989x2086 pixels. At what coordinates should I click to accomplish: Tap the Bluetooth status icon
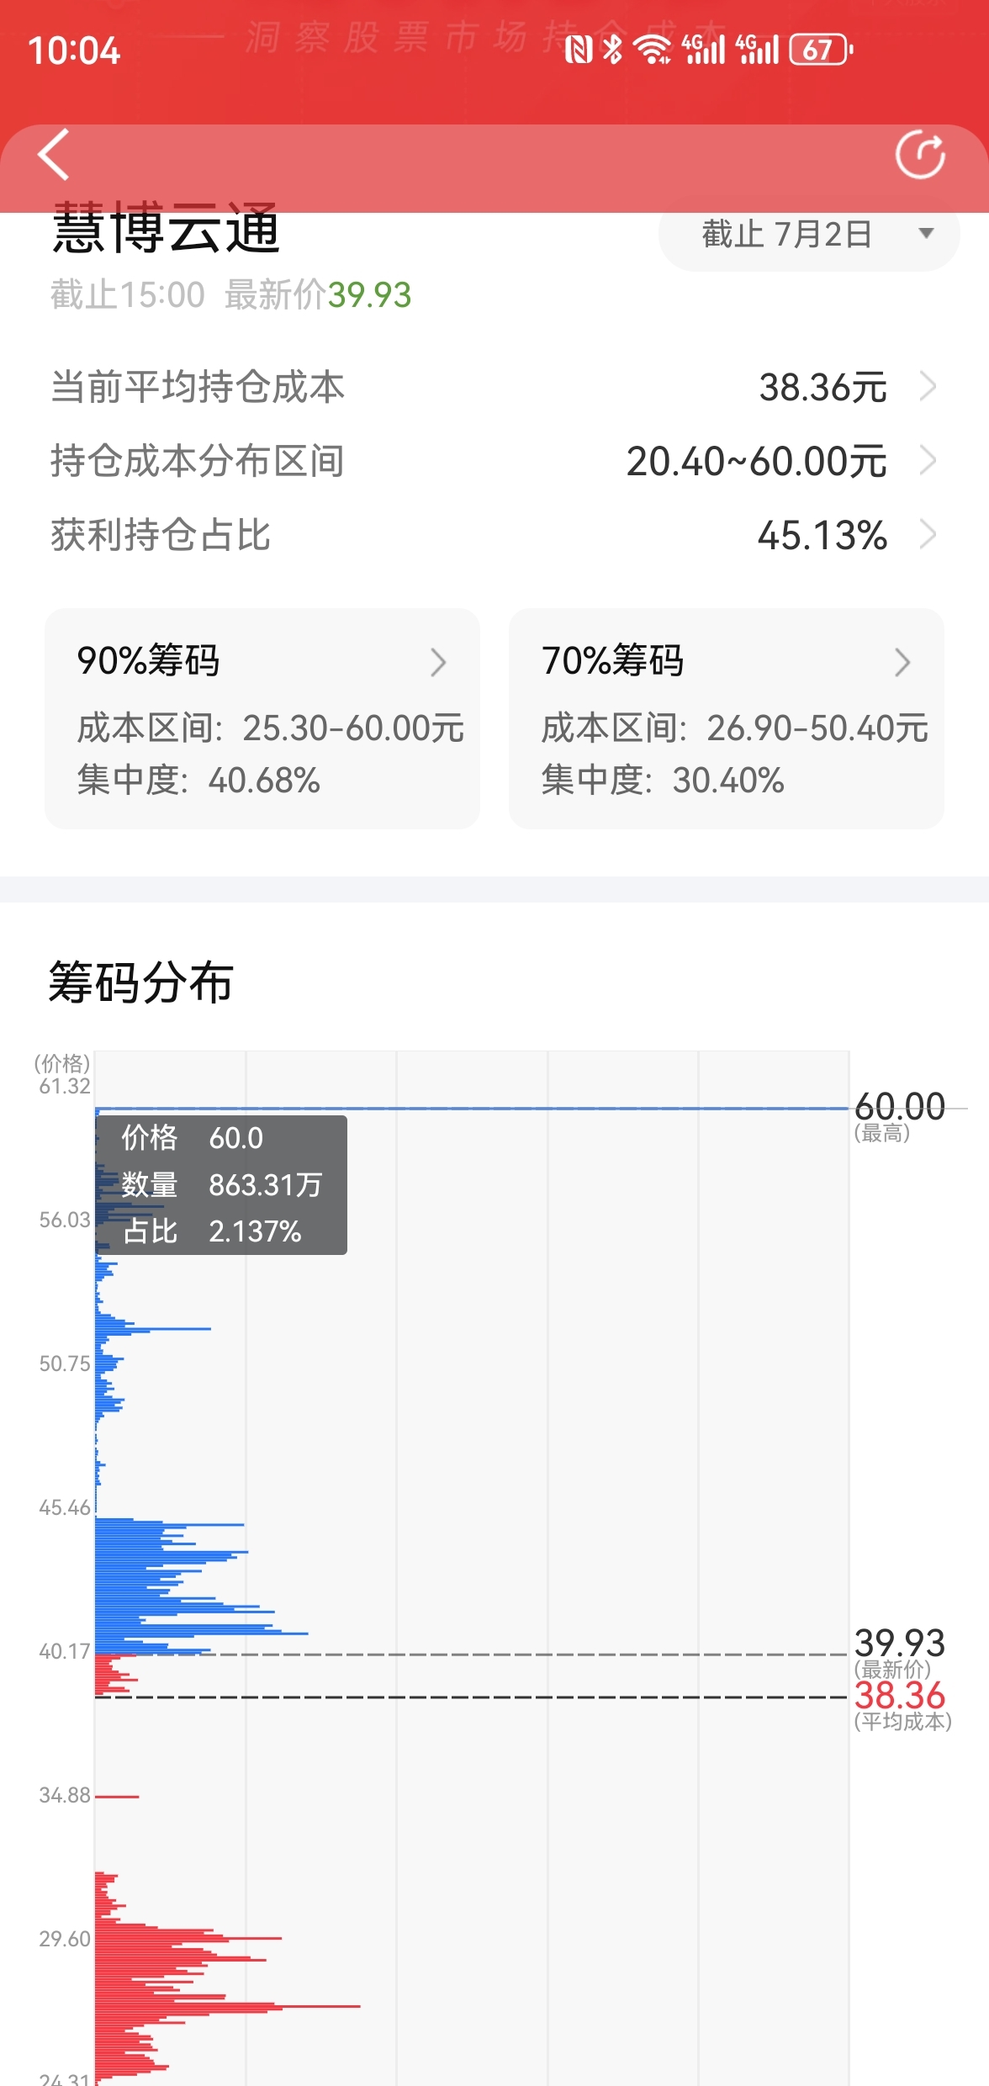point(613,50)
